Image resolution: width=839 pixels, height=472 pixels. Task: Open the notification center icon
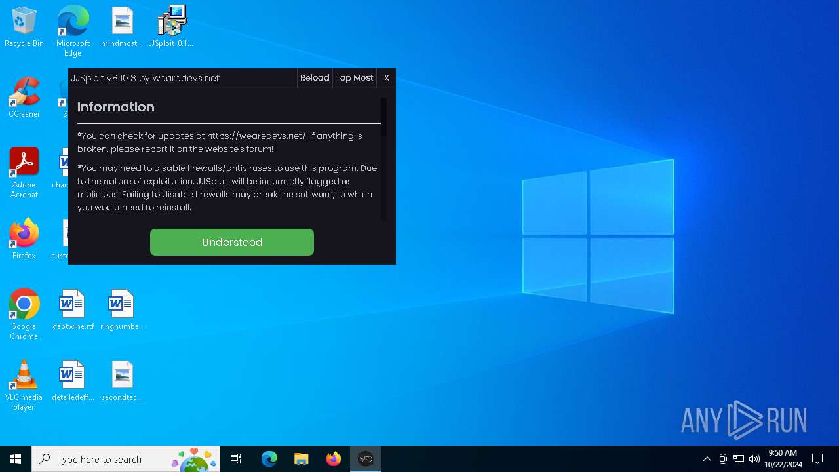coord(817,459)
